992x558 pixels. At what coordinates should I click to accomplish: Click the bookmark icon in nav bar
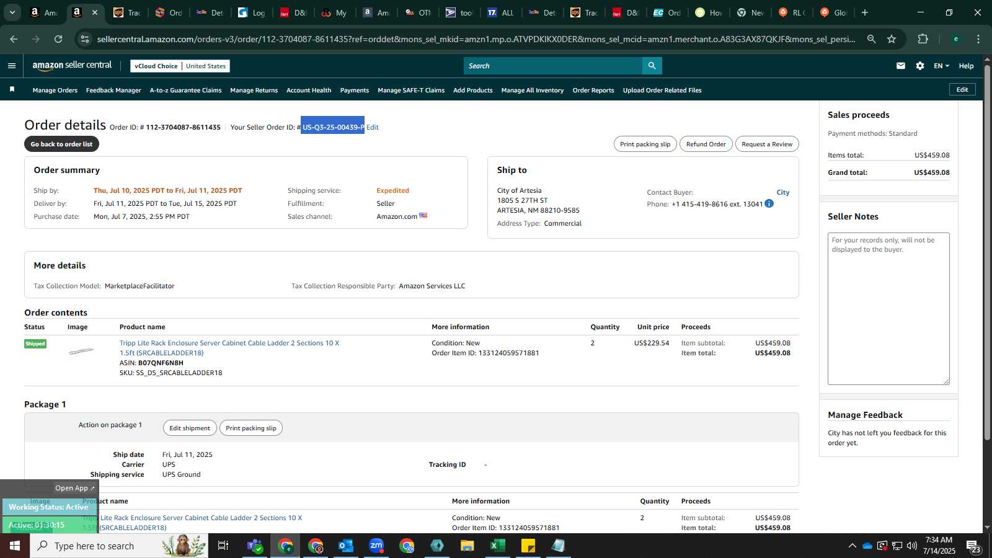[x=12, y=90]
